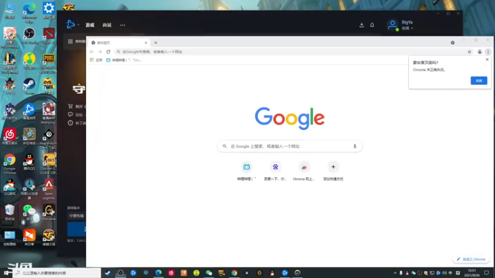
Task: Focus the Chrome address bar
Action: [290, 52]
